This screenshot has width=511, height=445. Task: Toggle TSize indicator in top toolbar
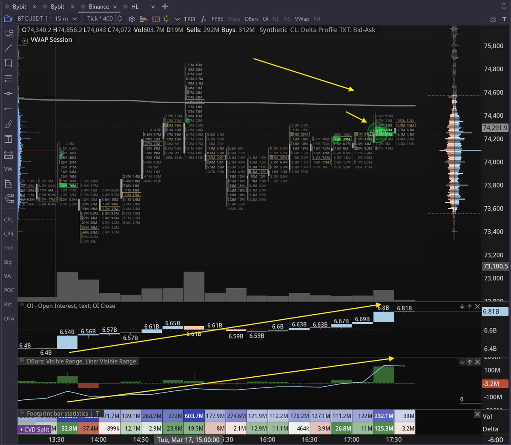pyautogui.click(x=234, y=19)
